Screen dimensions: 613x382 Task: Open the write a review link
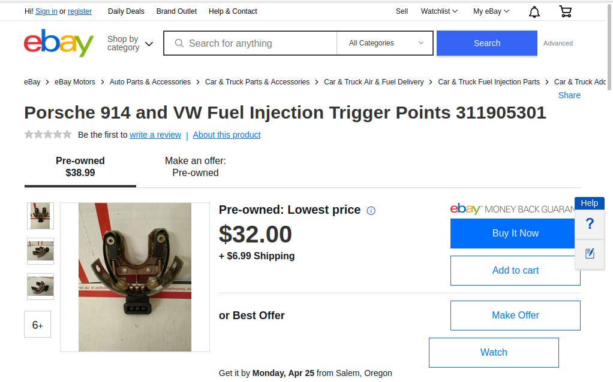click(x=155, y=135)
